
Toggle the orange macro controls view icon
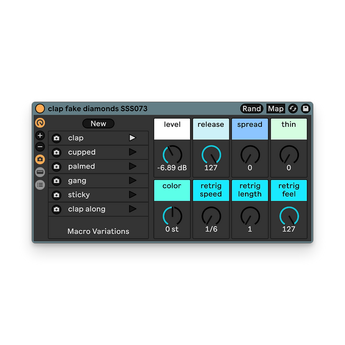[x=40, y=123]
